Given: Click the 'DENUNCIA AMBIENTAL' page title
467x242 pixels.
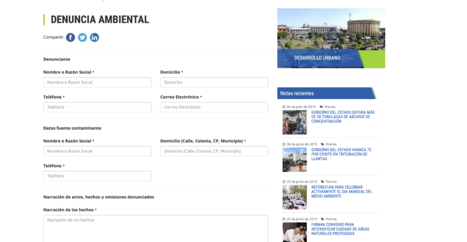Looking at the screenshot, I should pos(100,20).
